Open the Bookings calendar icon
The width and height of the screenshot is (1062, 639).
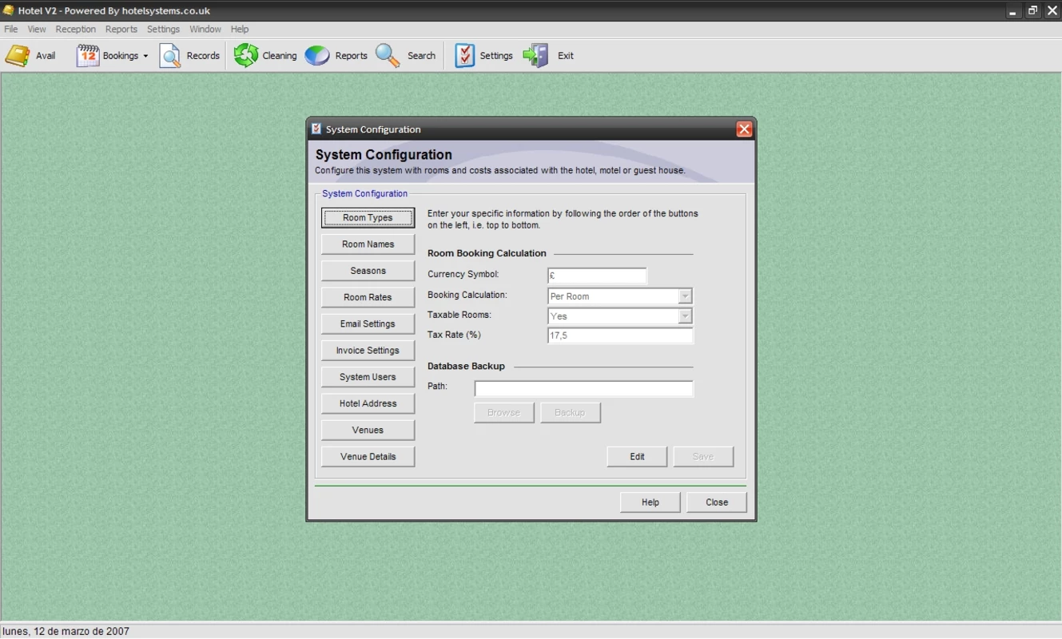(x=87, y=56)
